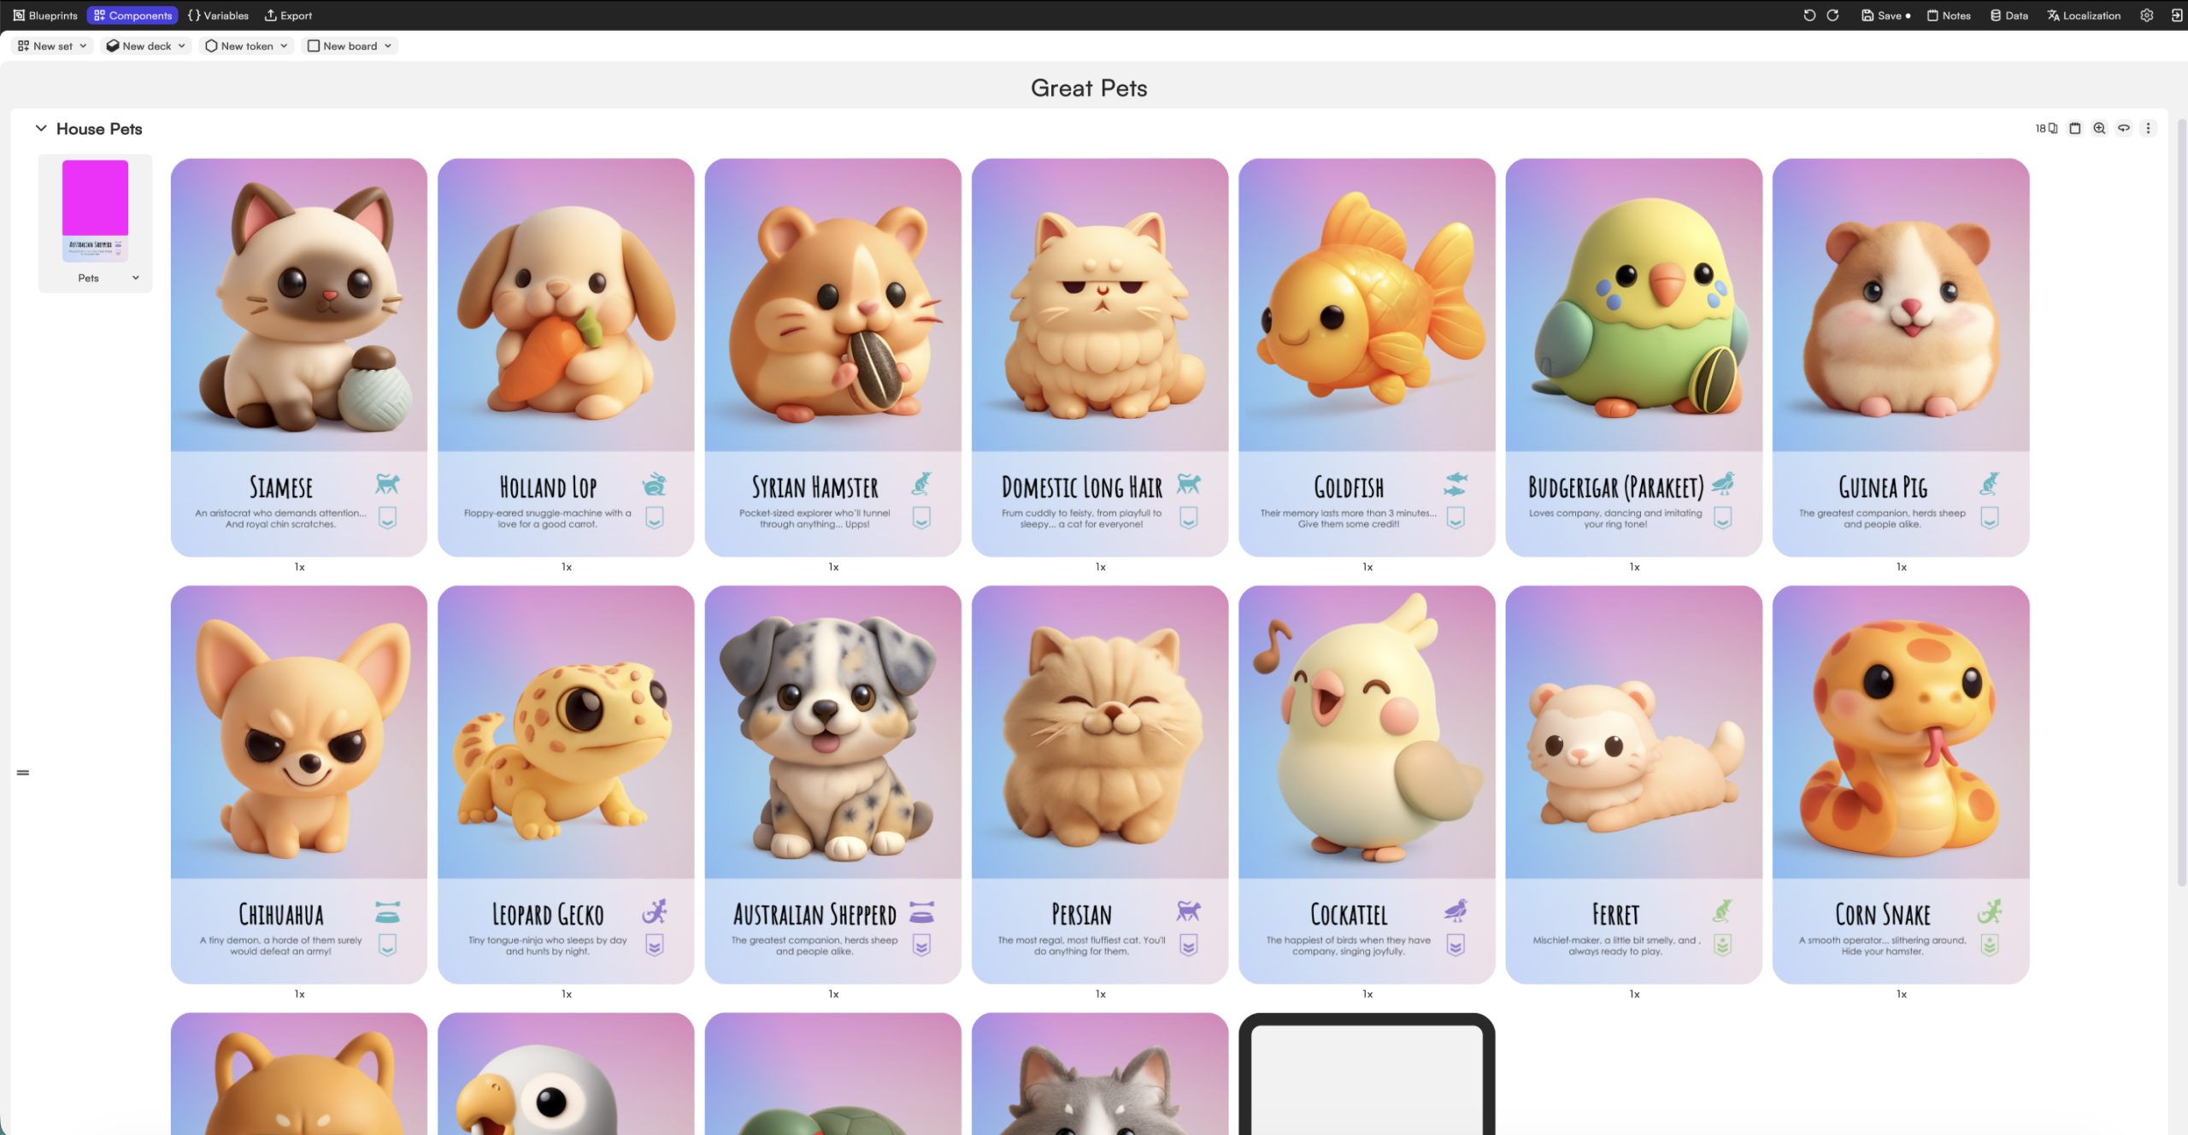Click the exit project icon

point(2176,15)
